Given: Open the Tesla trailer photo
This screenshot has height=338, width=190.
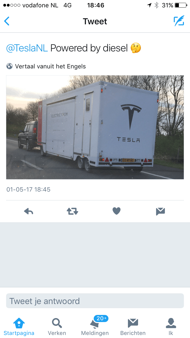Looking at the screenshot, I should click(95, 127).
